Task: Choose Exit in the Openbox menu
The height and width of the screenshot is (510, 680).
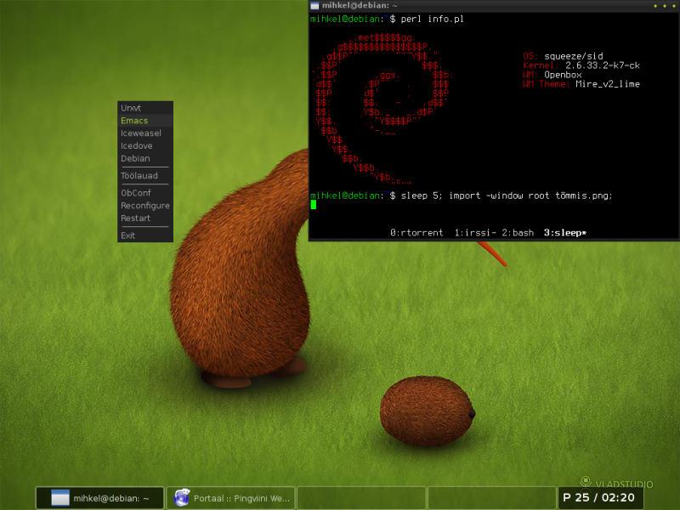Action: pyautogui.click(x=145, y=235)
